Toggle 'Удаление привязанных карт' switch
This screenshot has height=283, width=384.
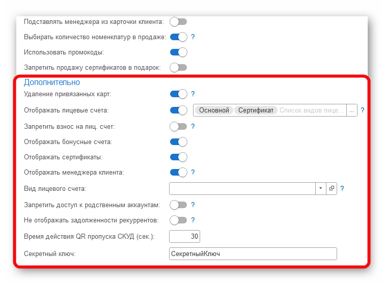coord(179,94)
